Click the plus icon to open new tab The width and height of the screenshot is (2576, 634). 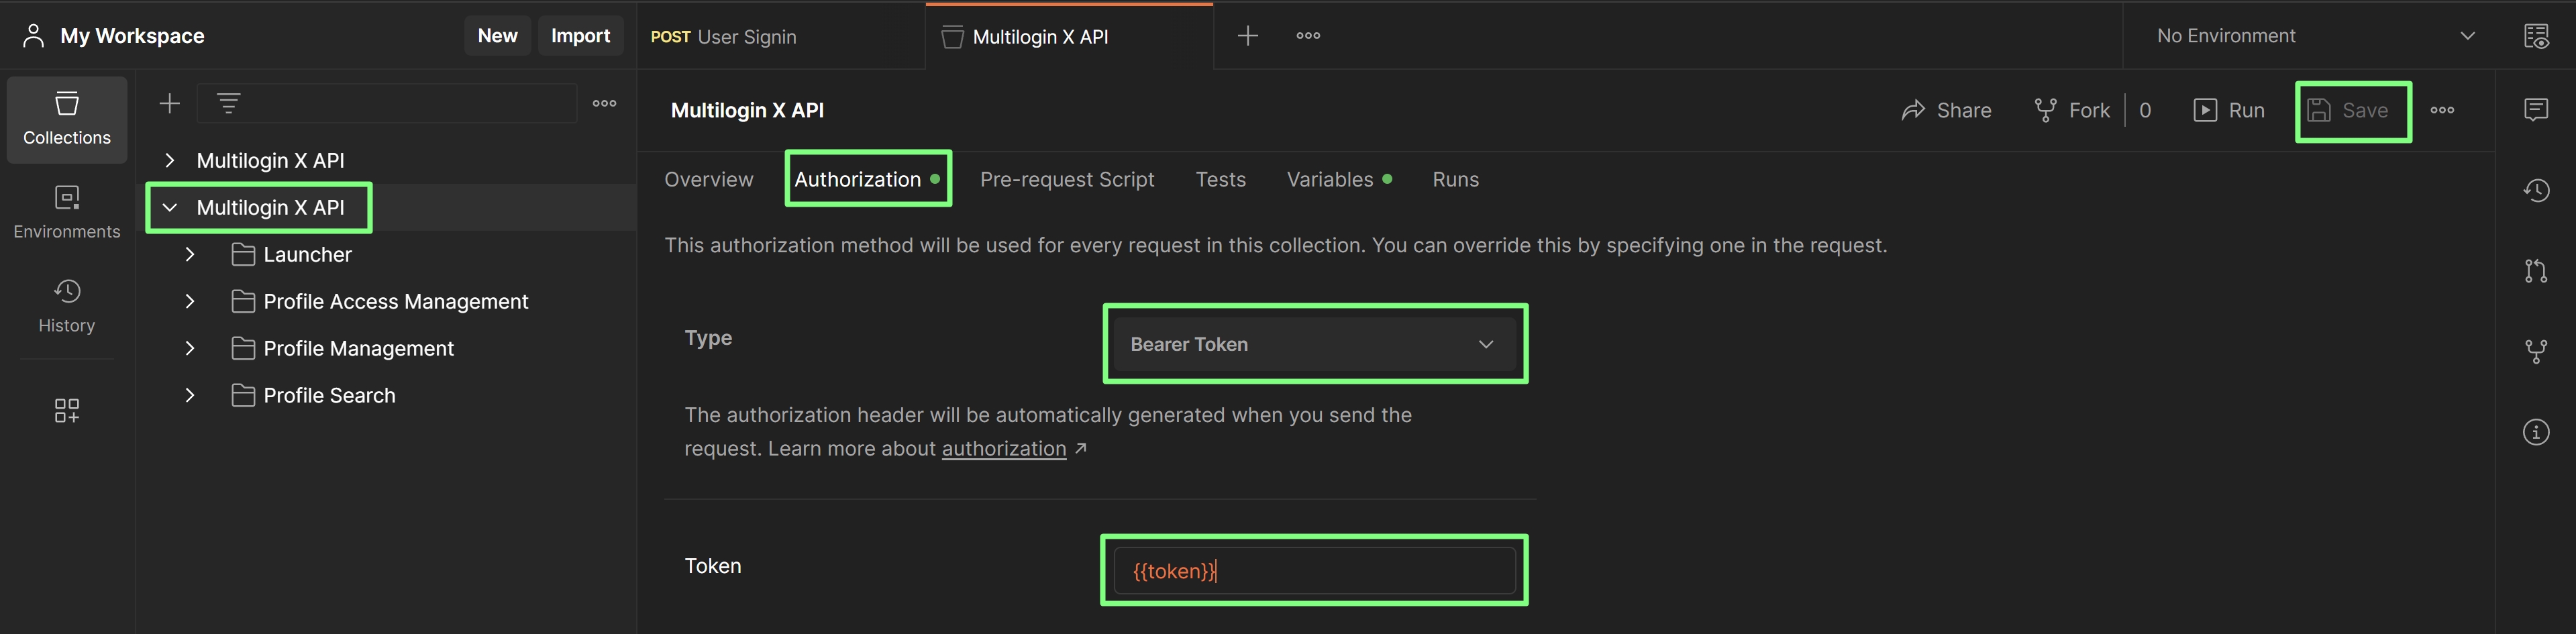click(x=1248, y=36)
